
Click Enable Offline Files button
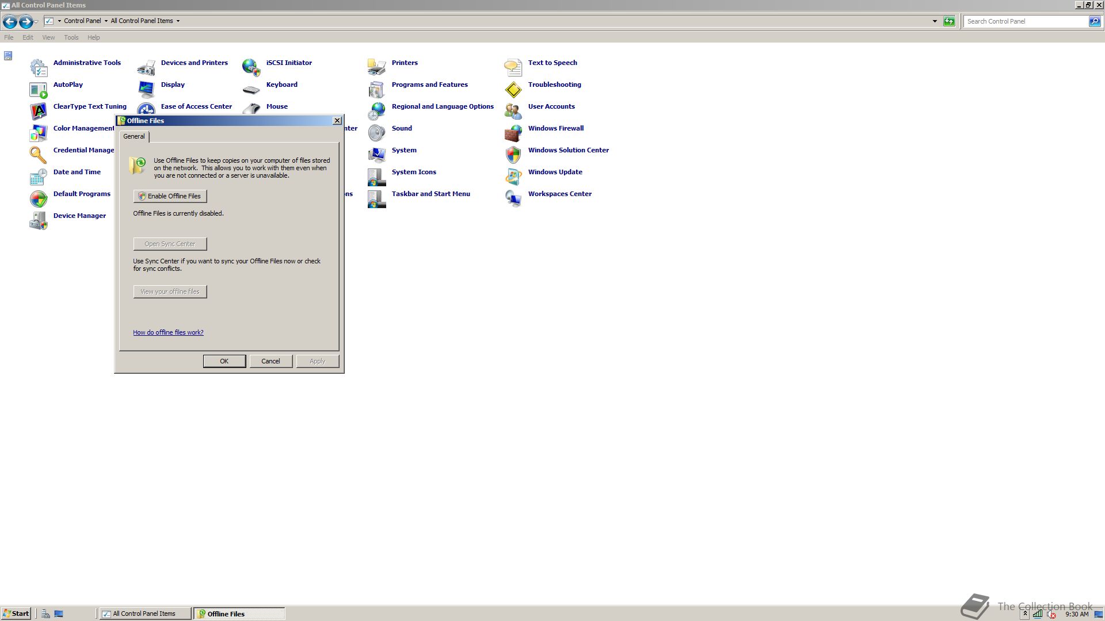[170, 196]
